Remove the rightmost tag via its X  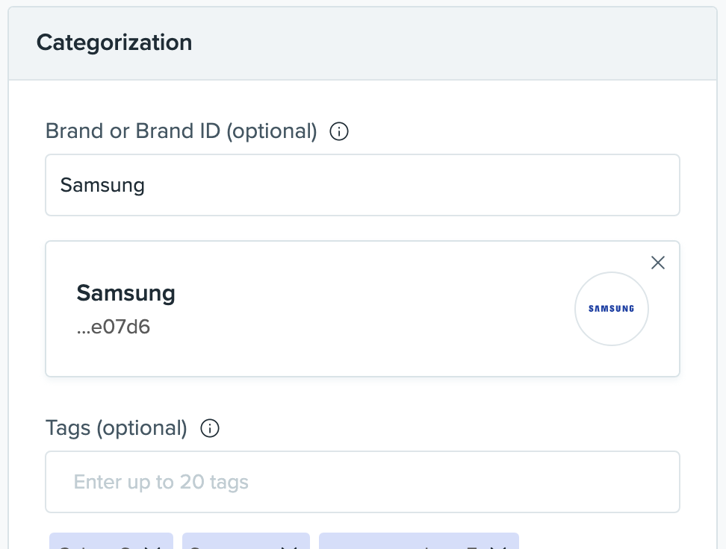pyautogui.click(x=498, y=547)
